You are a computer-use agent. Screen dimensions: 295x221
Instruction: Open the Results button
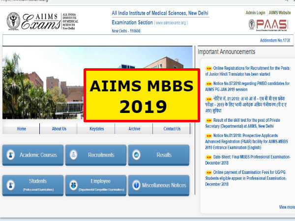[x=159, y=155]
